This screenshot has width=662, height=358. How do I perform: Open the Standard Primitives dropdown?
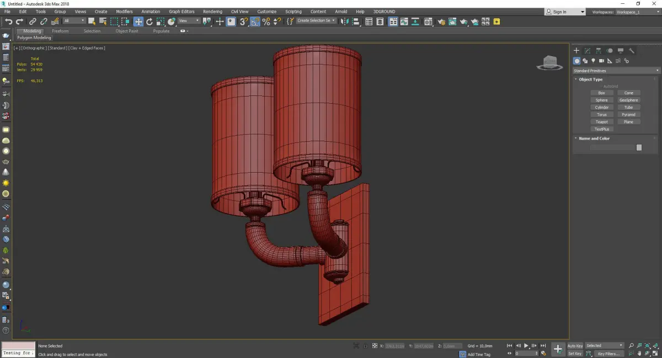click(x=616, y=71)
